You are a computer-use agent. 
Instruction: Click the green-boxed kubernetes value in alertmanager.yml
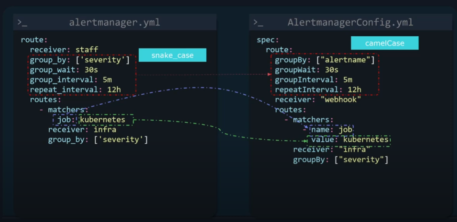click(x=103, y=120)
